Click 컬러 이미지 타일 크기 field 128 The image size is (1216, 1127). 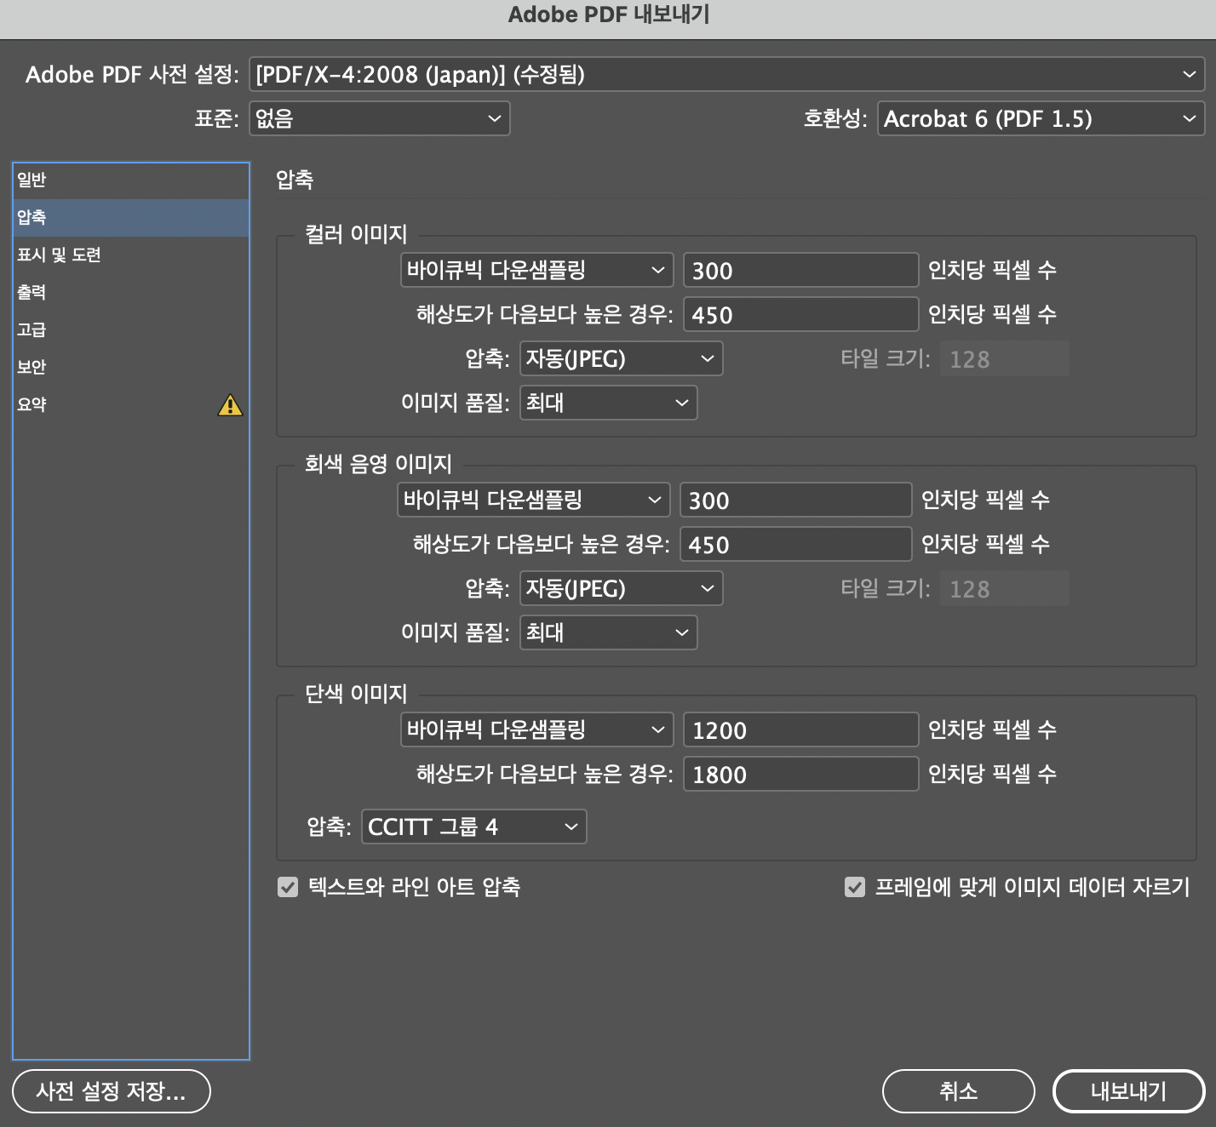tap(1005, 358)
